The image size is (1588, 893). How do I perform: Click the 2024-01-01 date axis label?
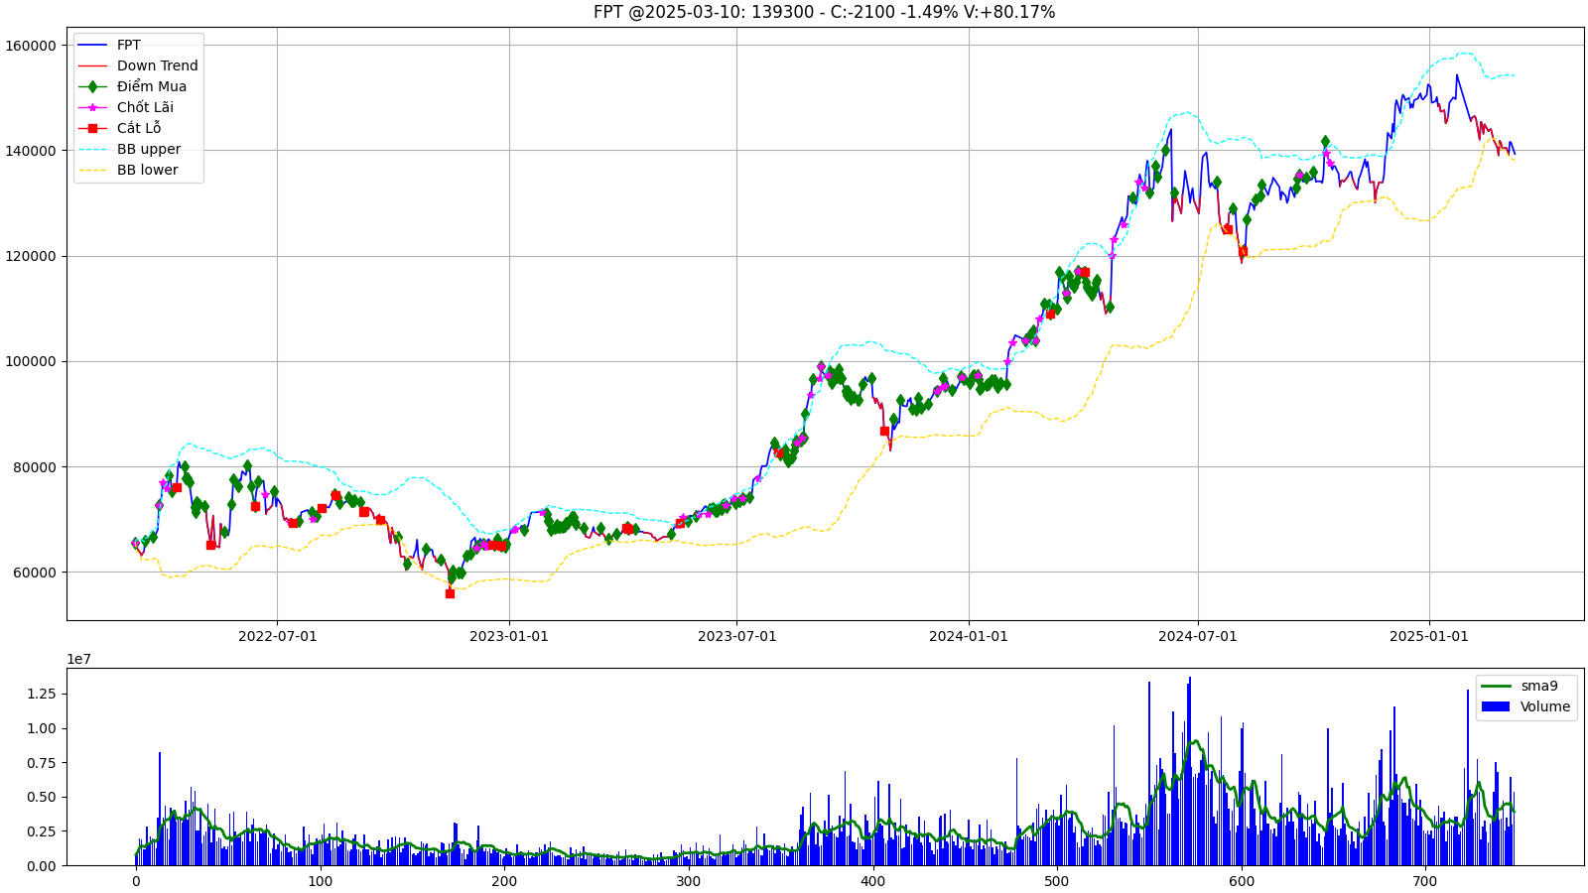pos(969,636)
